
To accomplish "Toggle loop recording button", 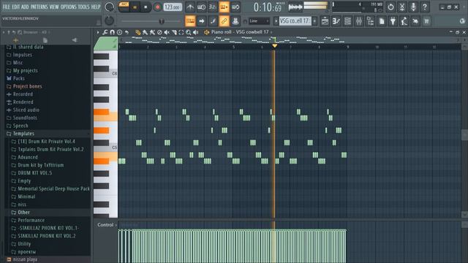I will [235, 7].
